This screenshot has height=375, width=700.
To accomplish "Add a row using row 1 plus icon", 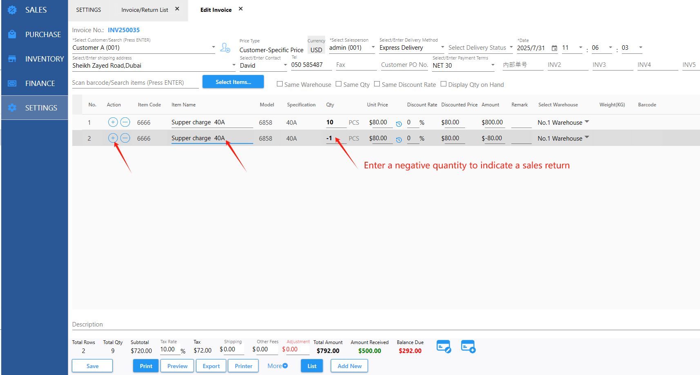I will [113, 122].
